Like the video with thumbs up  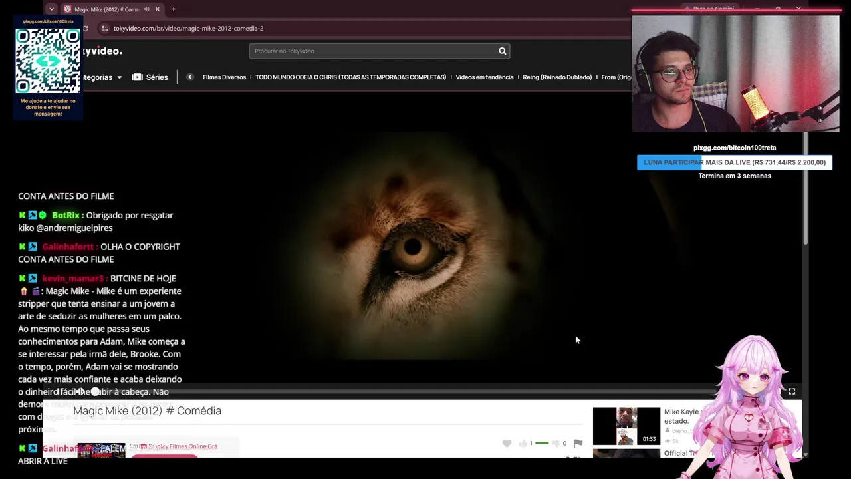click(523, 444)
